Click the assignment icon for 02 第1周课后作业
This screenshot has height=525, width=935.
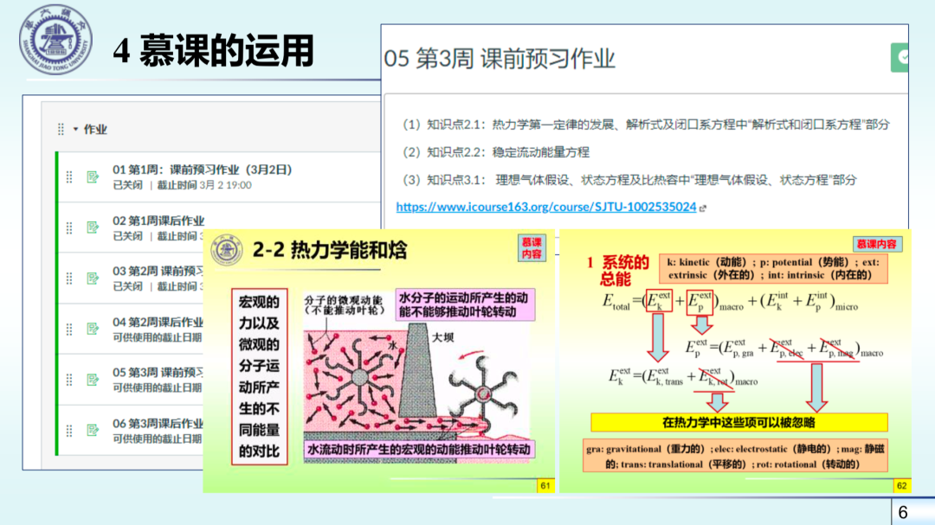click(x=93, y=227)
